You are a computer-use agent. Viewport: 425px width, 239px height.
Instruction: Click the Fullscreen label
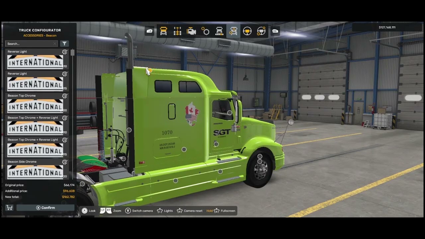coord(228,211)
